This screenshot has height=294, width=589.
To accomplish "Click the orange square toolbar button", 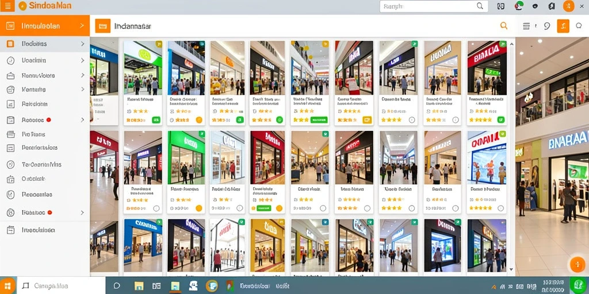I will [x=563, y=26].
